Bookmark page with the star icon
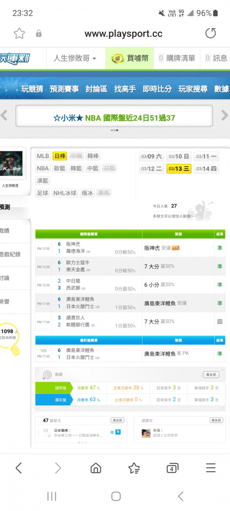Image resolution: width=230 pixels, height=511 pixels. (x=19, y=33)
